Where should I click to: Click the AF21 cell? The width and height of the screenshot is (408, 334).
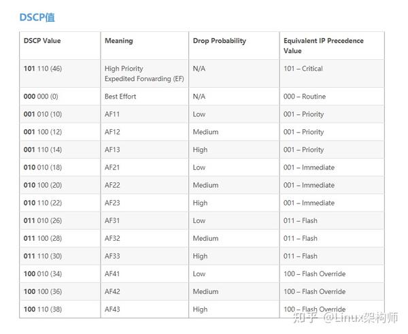point(112,167)
